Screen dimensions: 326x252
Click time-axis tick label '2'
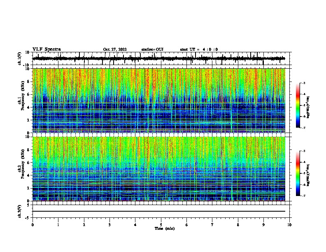tap(84, 225)
